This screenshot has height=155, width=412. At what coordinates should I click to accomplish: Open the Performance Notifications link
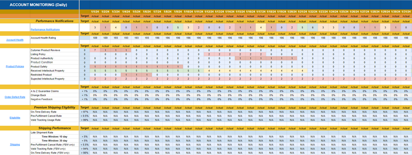[x=45, y=30]
